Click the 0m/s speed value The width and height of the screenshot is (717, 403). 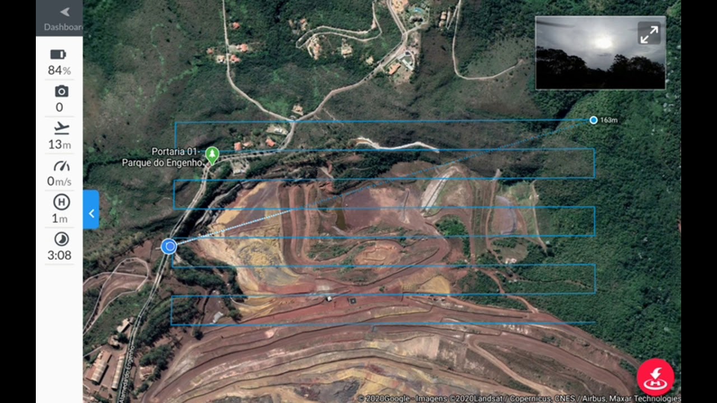(59, 181)
